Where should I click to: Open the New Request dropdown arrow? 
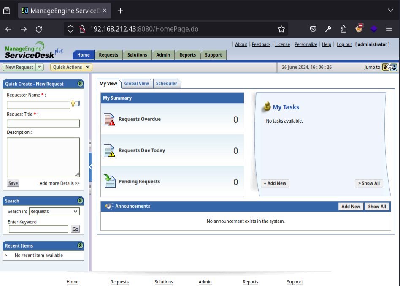(41, 67)
